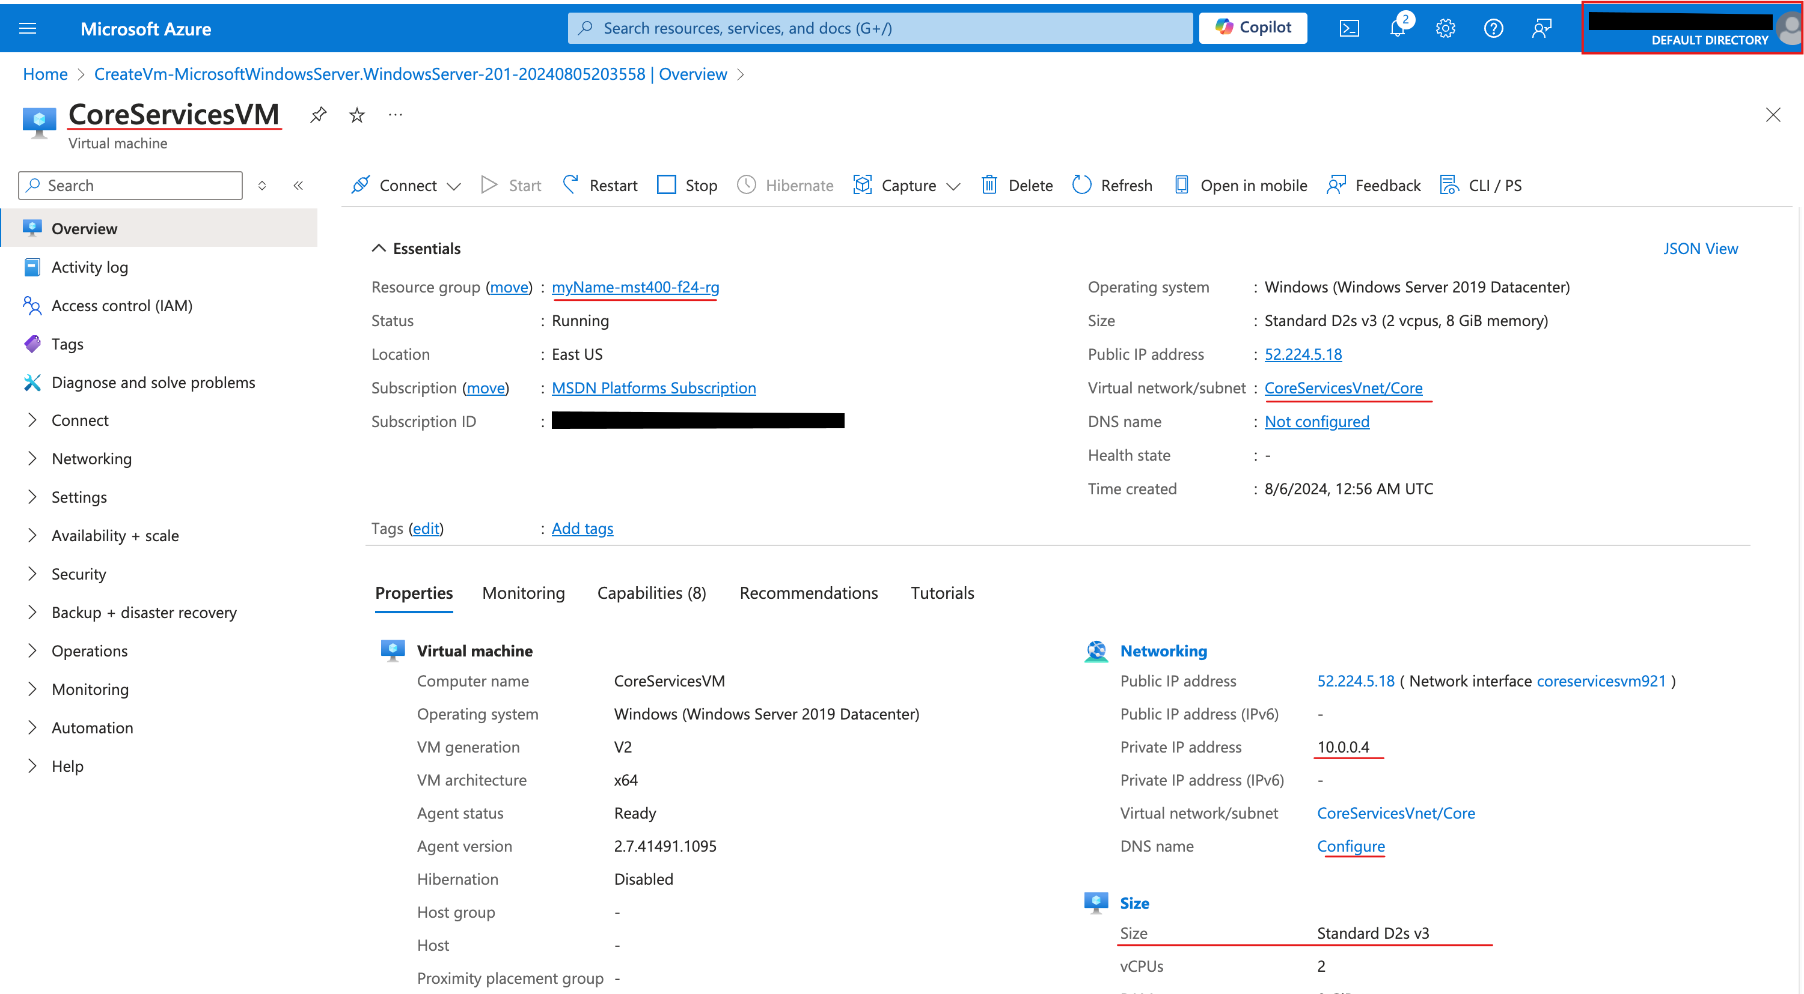
Task: Open portal settings gear
Action: (1446, 28)
